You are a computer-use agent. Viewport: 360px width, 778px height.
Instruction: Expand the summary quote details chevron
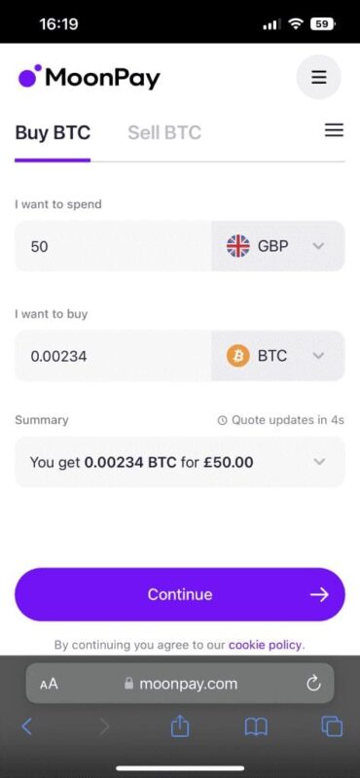(x=320, y=462)
